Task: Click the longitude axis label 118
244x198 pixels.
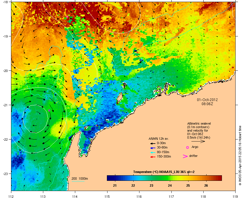Action: (x=203, y=196)
